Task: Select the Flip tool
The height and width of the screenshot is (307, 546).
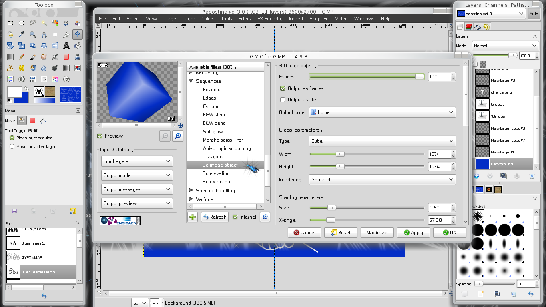Action: coord(55,46)
